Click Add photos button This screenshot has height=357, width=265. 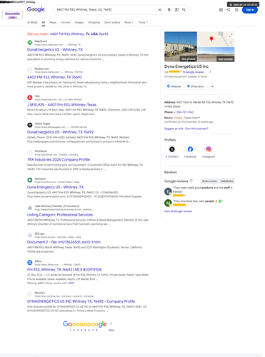tap(227, 181)
